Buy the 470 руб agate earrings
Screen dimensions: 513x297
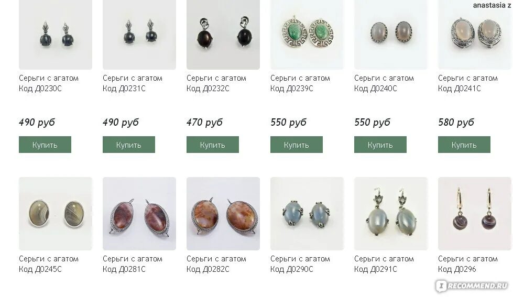click(x=213, y=145)
